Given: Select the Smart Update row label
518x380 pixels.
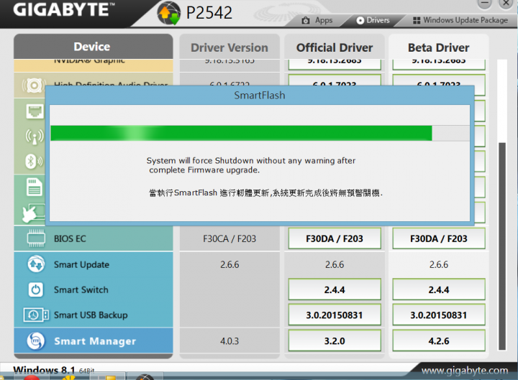Looking at the screenshot, I should 81,264.
